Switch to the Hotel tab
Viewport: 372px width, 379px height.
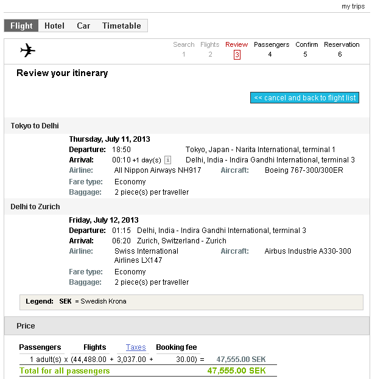tap(54, 26)
